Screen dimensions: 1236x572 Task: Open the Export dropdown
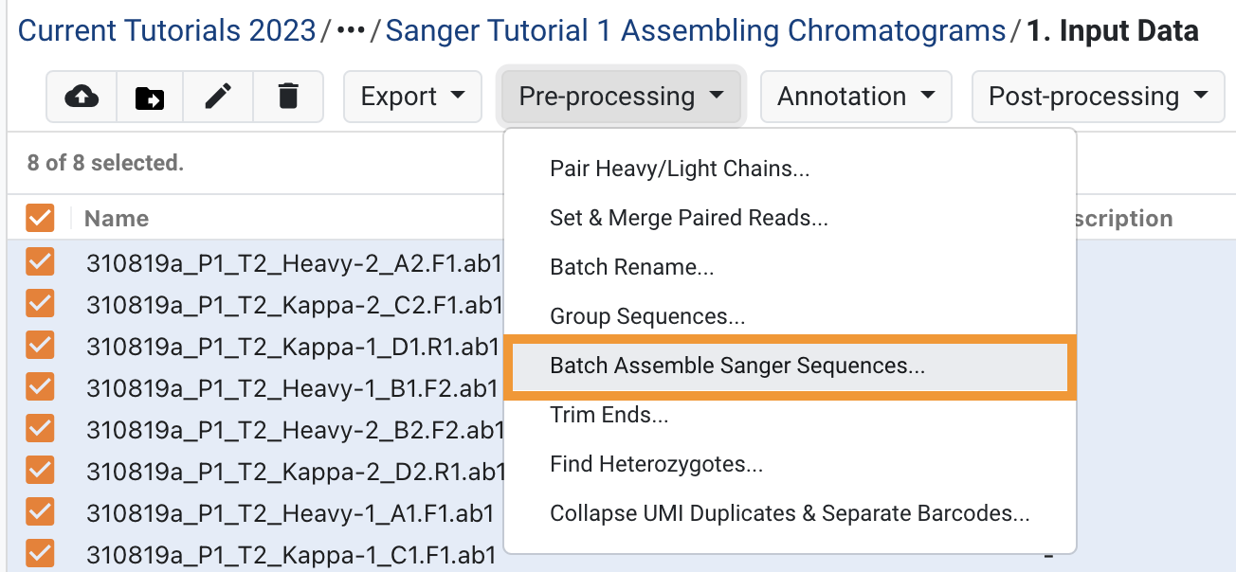tap(413, 97)
